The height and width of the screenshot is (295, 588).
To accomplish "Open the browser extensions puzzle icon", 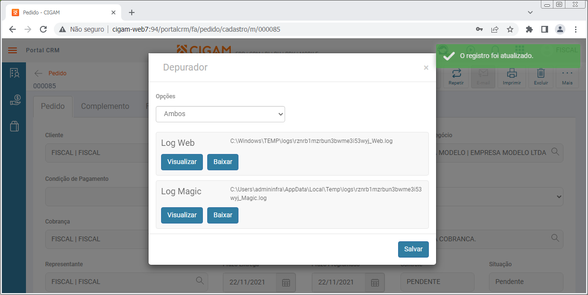I will pos(529,29).
